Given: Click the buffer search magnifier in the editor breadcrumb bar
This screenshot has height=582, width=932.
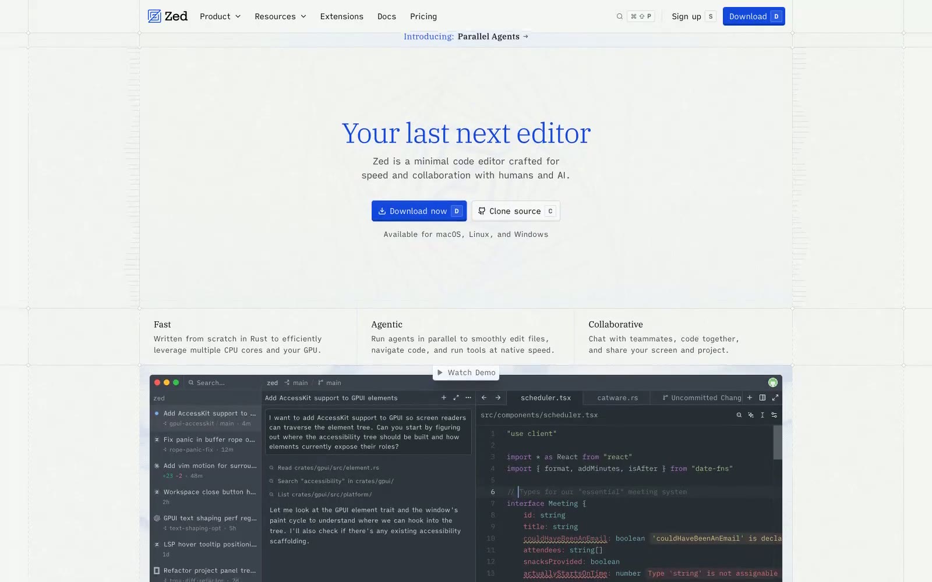Looking at the screenshot, I should [x=739, y=415].
